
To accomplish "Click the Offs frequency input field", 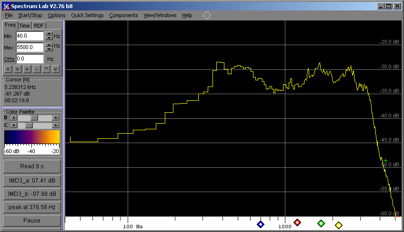I will [x=30, y=59].
